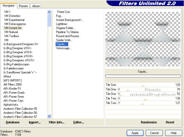Click the category list scroll down arrow

(x=49, y=116)
